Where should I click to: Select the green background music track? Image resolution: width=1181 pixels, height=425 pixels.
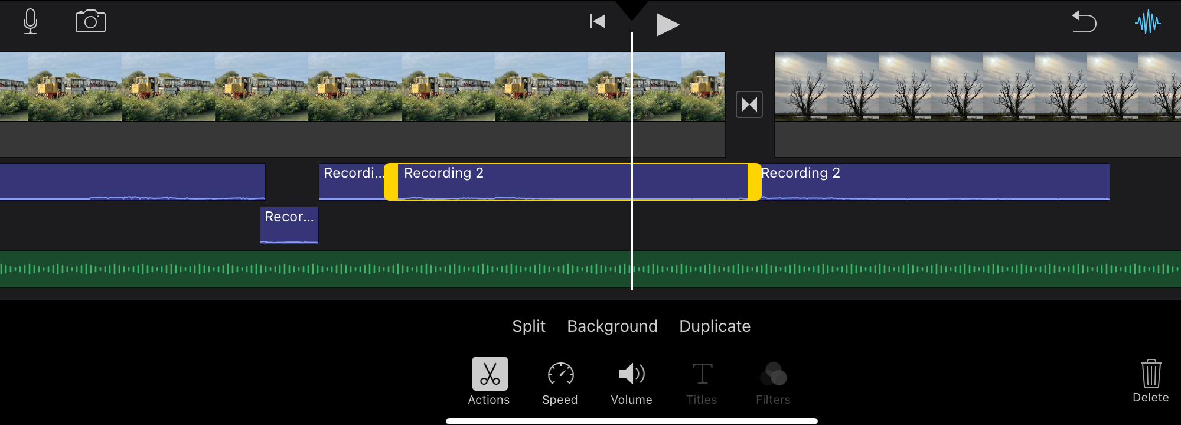point(590,269)
